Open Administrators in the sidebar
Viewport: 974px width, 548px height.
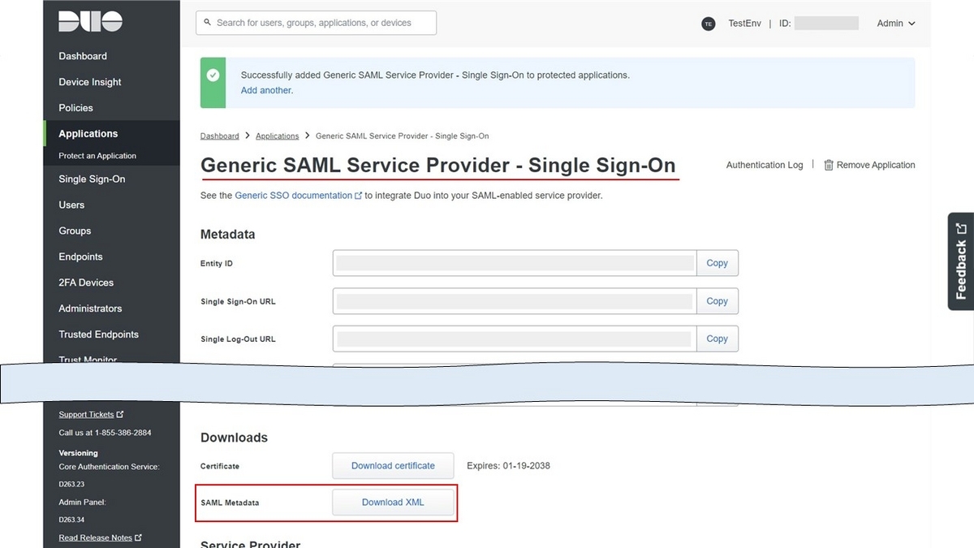[90, 309]
